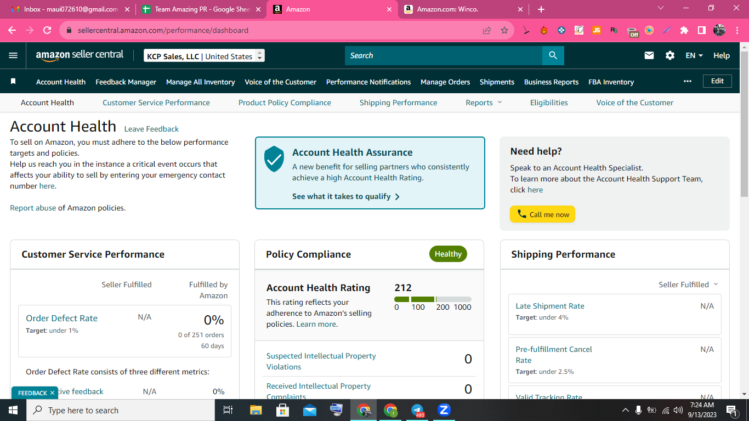Go back using the browser back arrow
This screenshot has width=749, height=421.
tap(12, 31)
